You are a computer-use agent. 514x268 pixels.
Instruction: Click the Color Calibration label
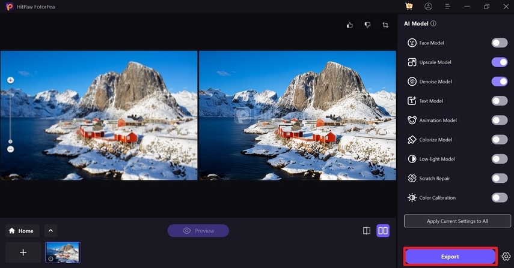pos(437,197)
